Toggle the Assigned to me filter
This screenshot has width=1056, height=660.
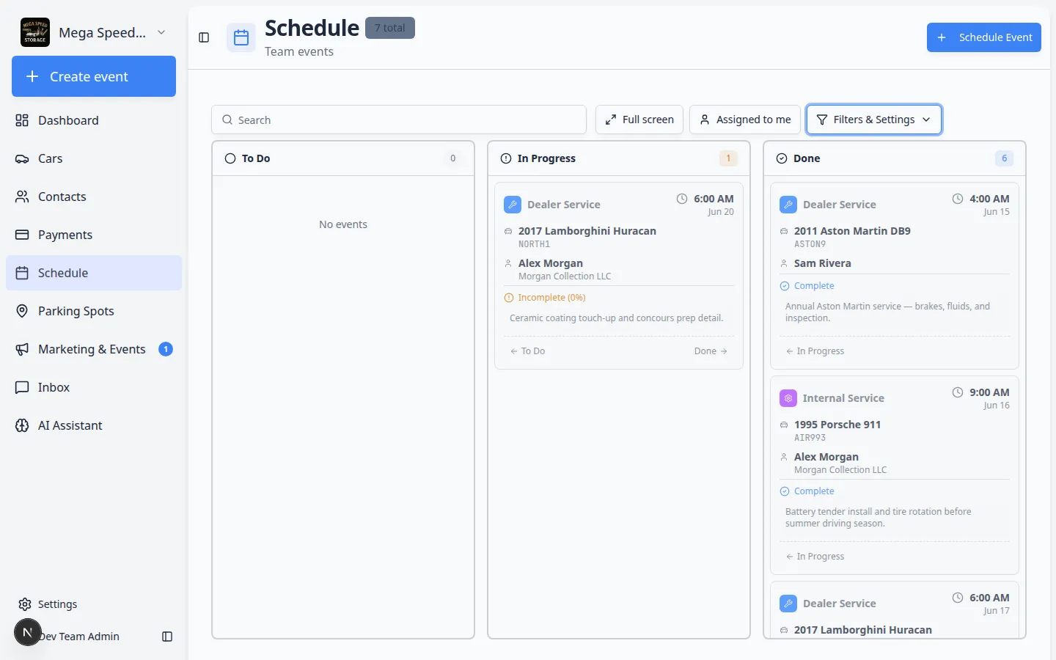(x=745, y=120)
